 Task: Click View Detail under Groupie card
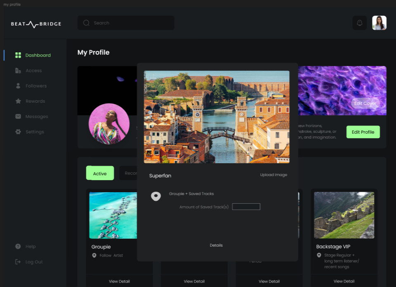point(119,281)
